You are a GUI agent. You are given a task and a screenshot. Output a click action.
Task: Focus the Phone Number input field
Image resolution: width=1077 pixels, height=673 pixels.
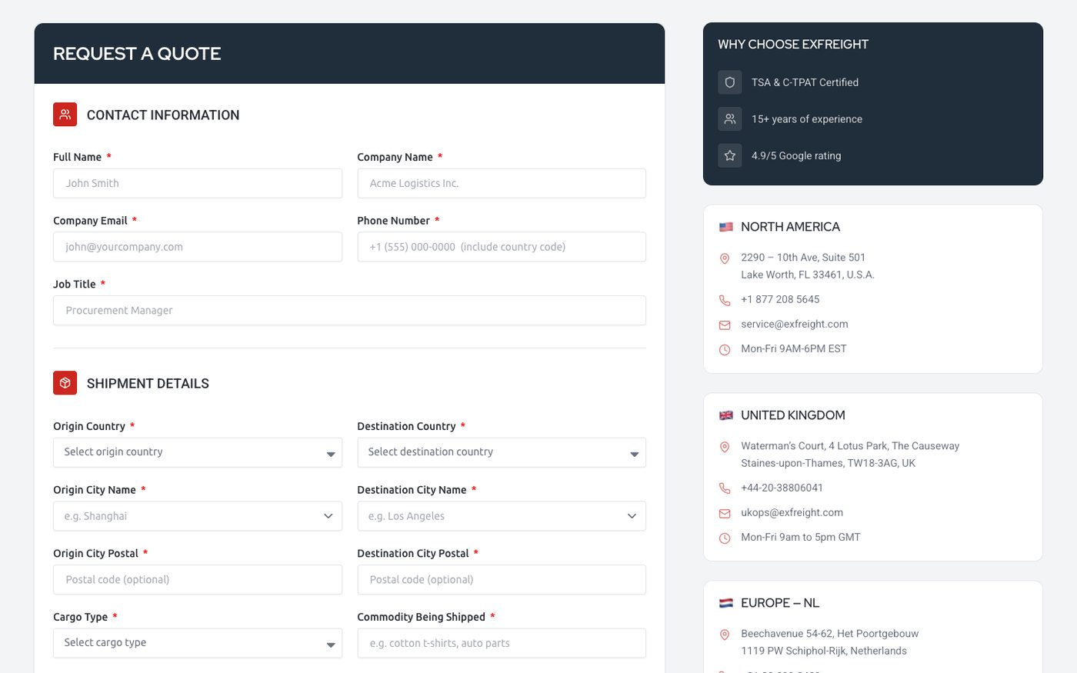pos(502,247)
